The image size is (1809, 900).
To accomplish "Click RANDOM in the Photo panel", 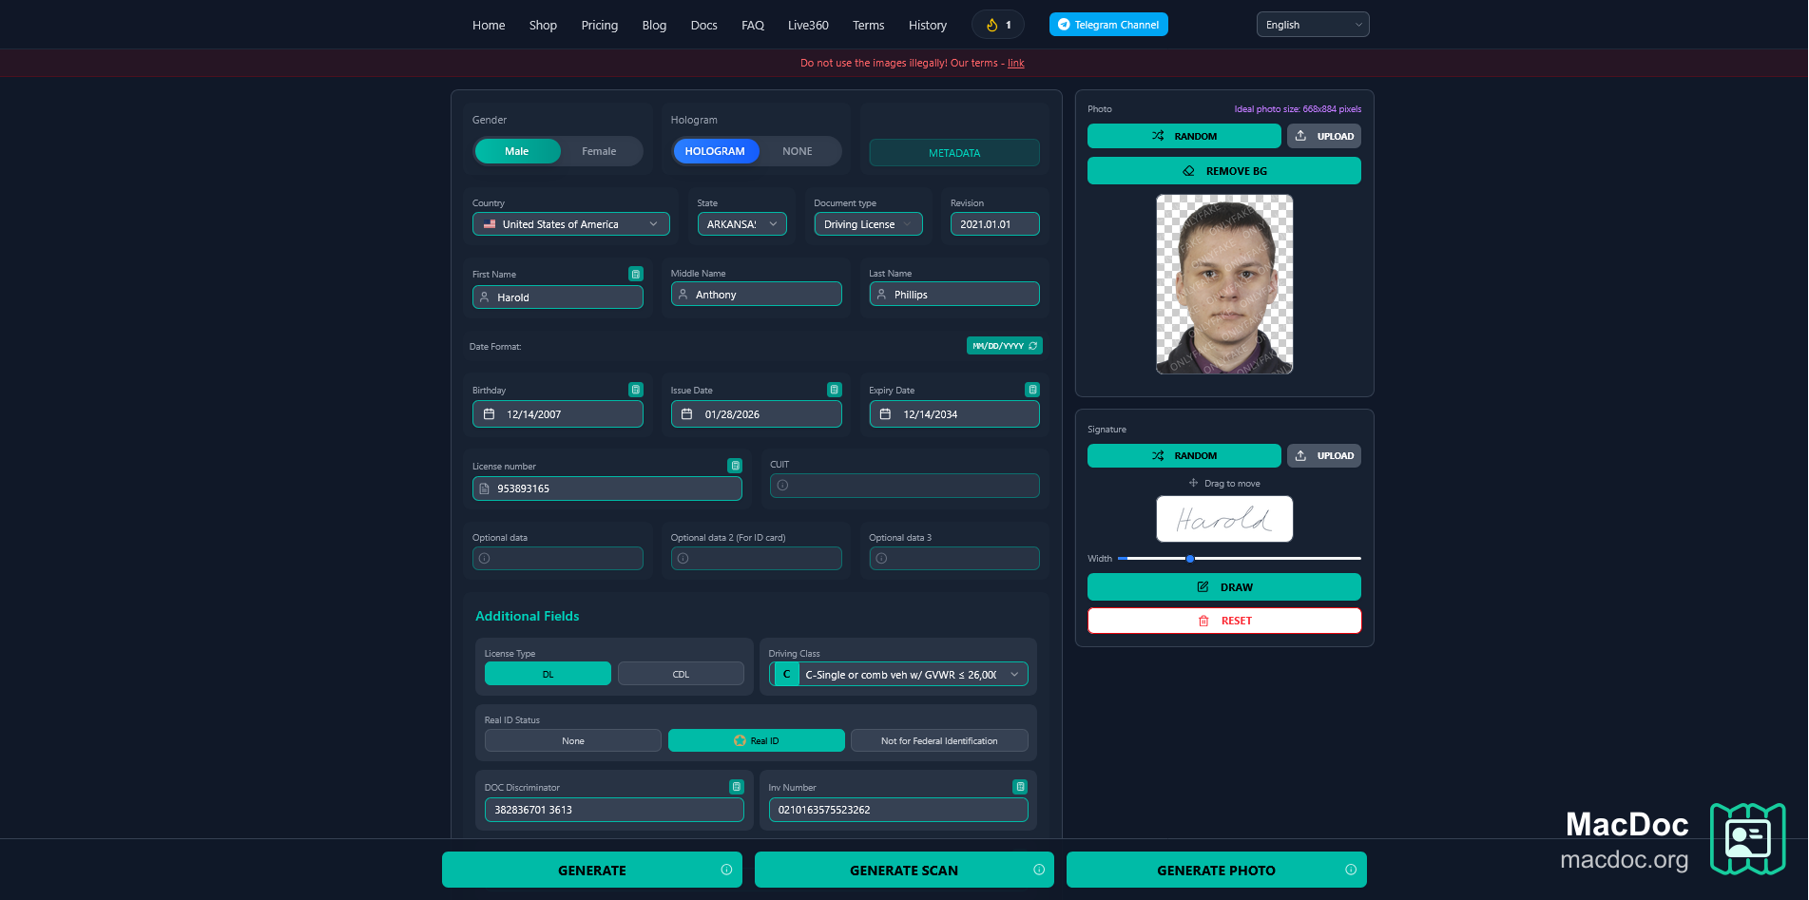I will (1184, 136).
